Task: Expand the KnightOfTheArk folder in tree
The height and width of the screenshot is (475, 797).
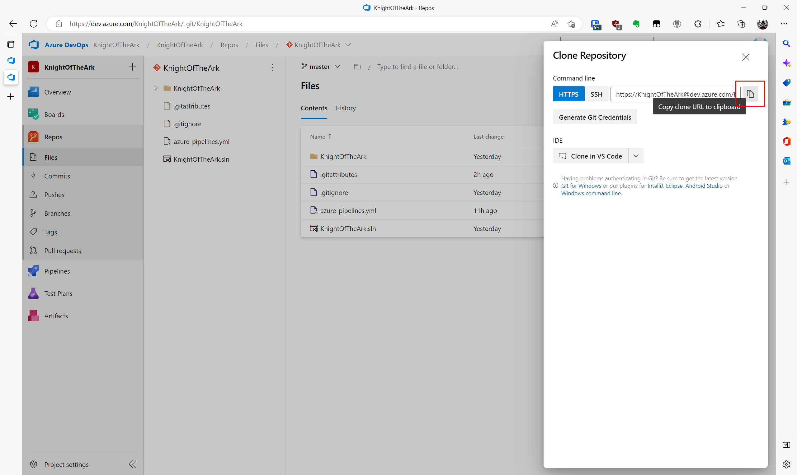Action: pyautogui.click(x=156, y=88)
